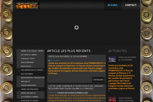
Task: Open Avant première : vente d'automne news link
Action: pos(126,99)
